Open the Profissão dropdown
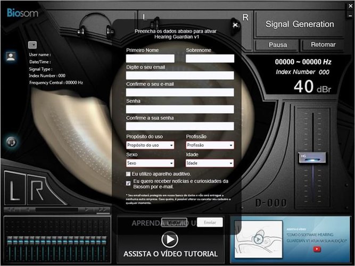355x266 pixels. click(210, 145)
